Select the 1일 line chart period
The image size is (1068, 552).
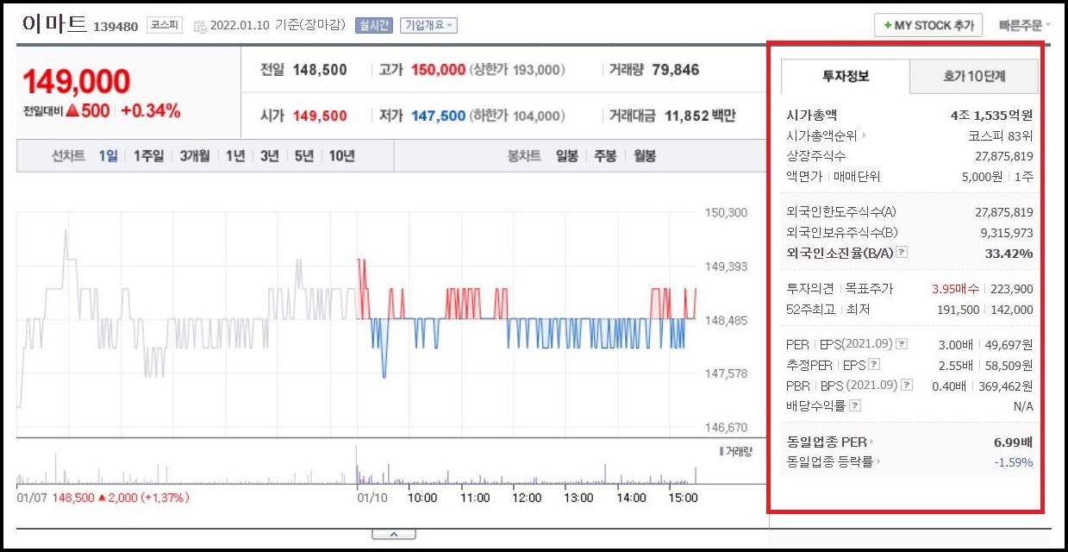[x=108, y=156]
